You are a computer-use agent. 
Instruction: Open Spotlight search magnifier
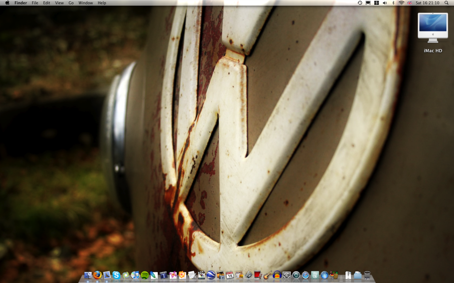(446, 3)
